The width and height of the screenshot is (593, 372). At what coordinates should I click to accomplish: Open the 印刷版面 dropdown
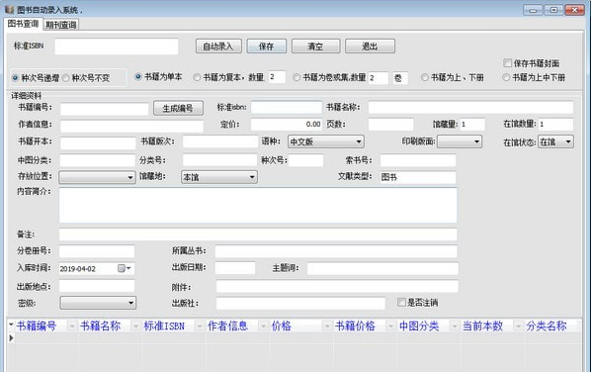[x=460, y=141]
